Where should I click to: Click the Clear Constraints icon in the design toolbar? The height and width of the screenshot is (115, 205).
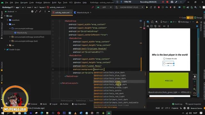pos(155,26)
